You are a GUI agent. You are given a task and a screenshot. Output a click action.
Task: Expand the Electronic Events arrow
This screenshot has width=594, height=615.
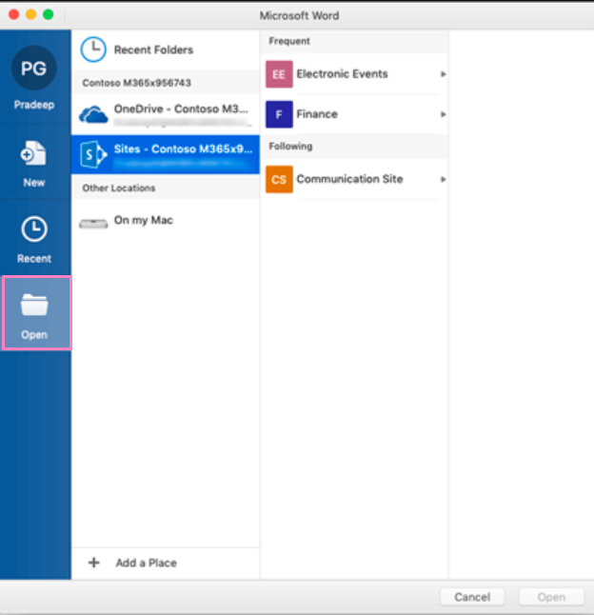443,74
